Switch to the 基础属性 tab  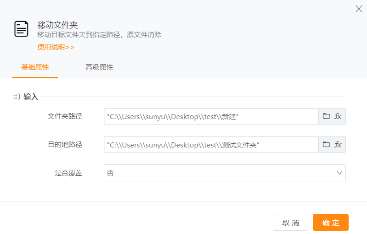[35, 67]
